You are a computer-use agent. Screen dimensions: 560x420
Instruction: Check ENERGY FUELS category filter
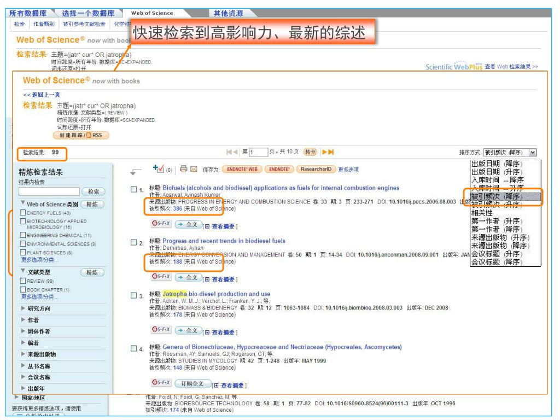pyautogui.click(x=23, y=213)
